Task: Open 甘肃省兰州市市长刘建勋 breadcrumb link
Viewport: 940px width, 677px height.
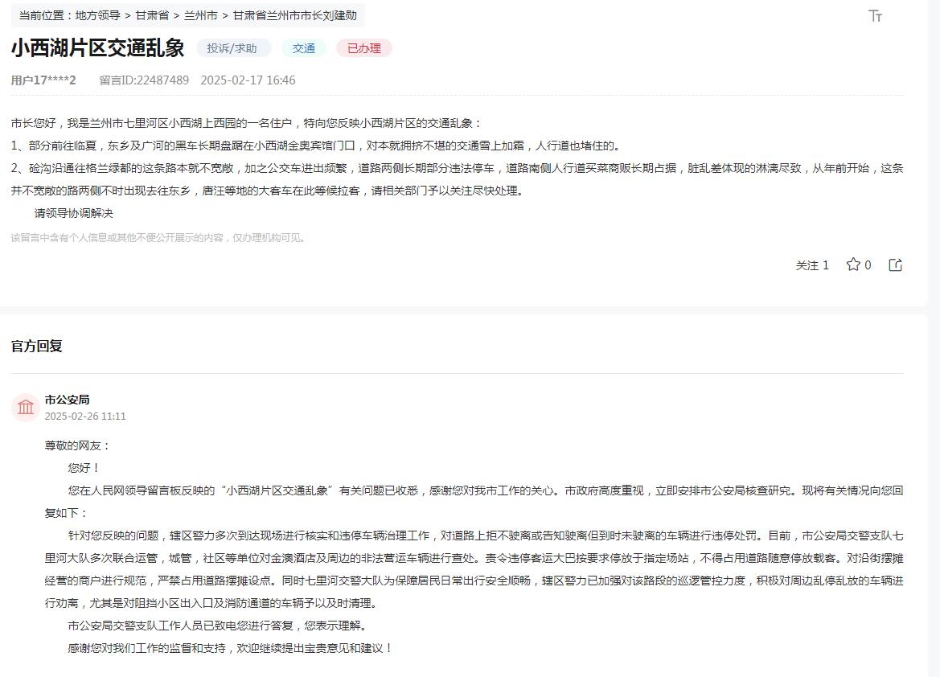Action: point(294,15)
